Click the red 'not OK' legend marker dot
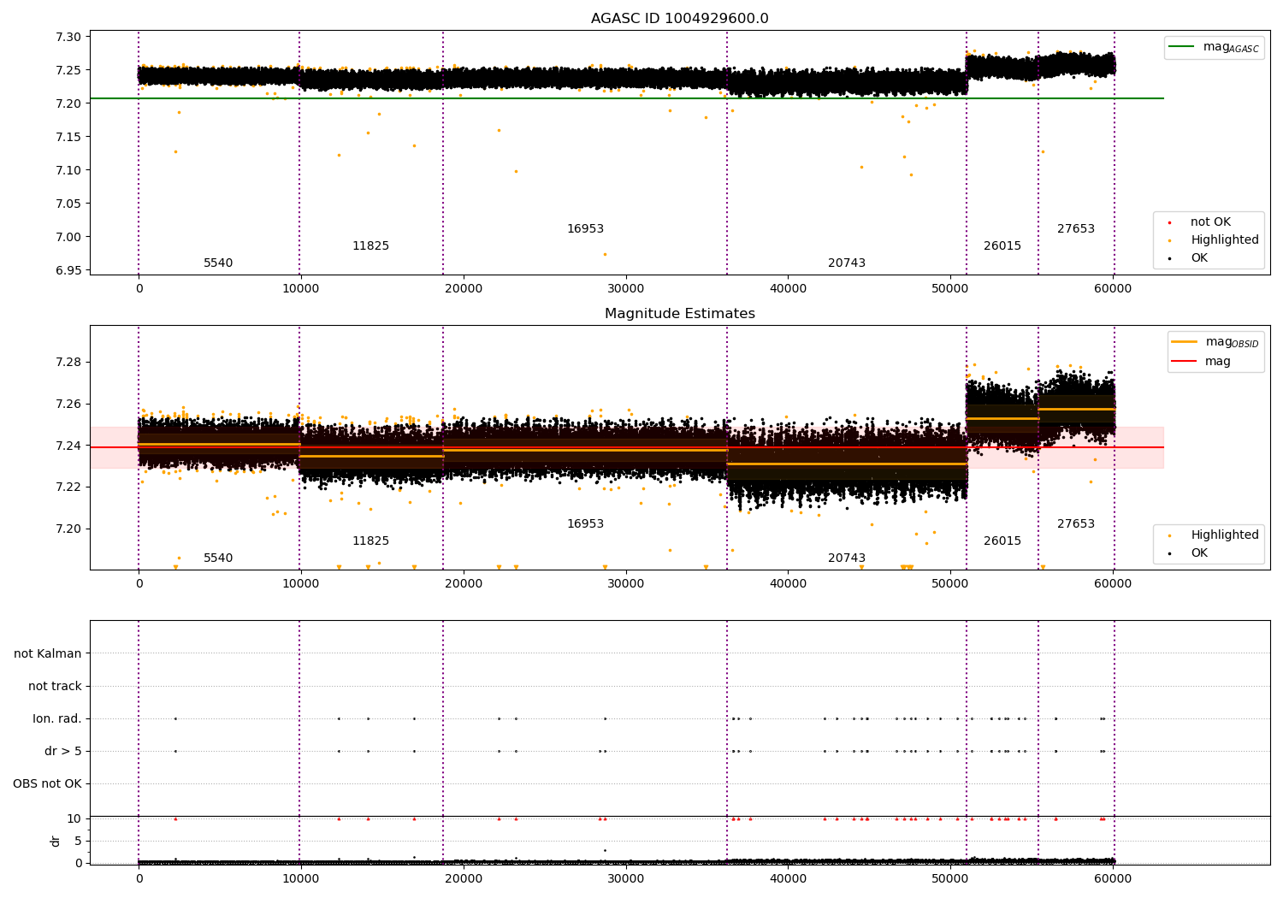The height and width of the screenshot is (898, 1283). point(1171,222)
